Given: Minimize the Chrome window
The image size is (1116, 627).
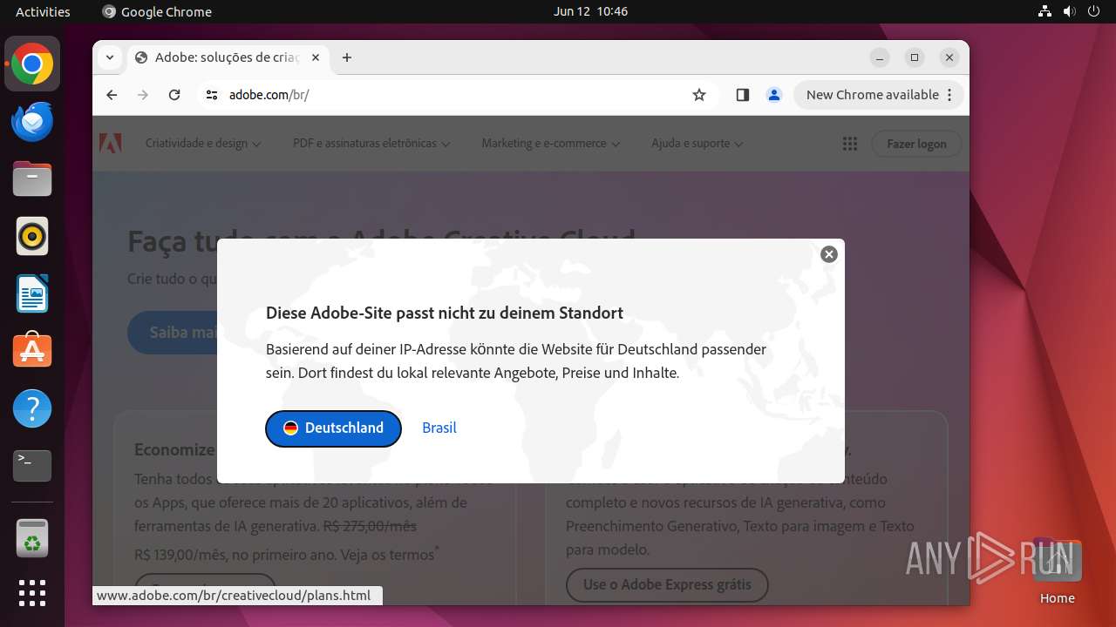Looking at the screenshot, I should pos(880,57).
